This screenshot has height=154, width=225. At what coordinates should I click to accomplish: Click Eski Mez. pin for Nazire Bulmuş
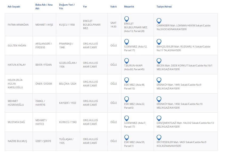(x=126, y=138)
